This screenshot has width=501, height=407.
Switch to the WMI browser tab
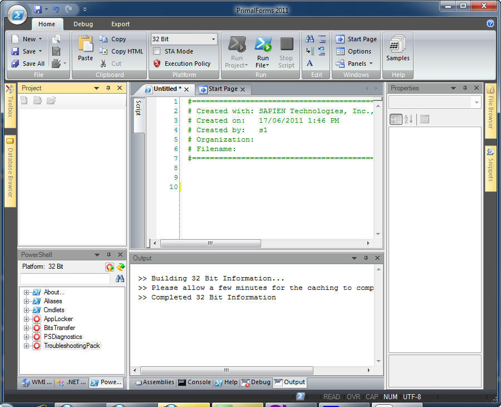pyautogui.click(x=36, y=382)
